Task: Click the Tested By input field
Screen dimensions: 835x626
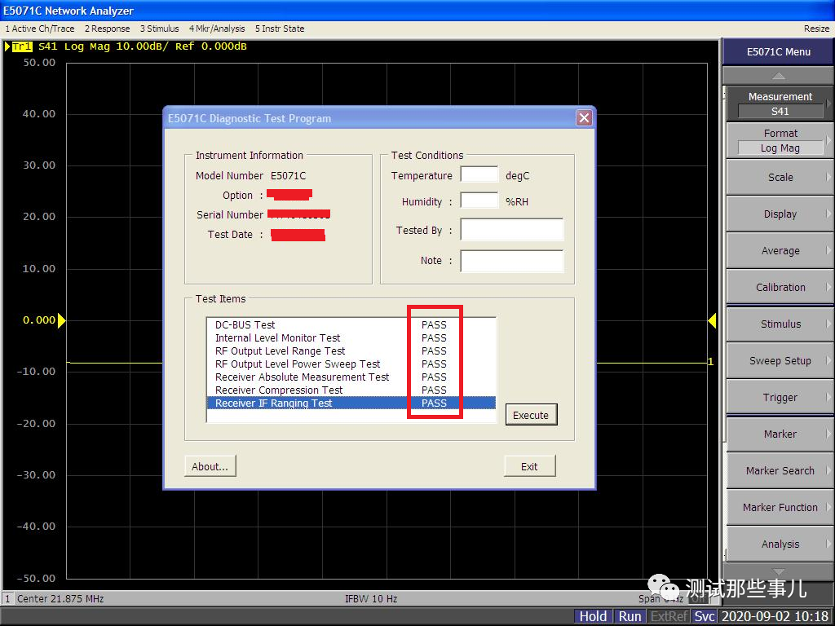Action: [512, 229]
